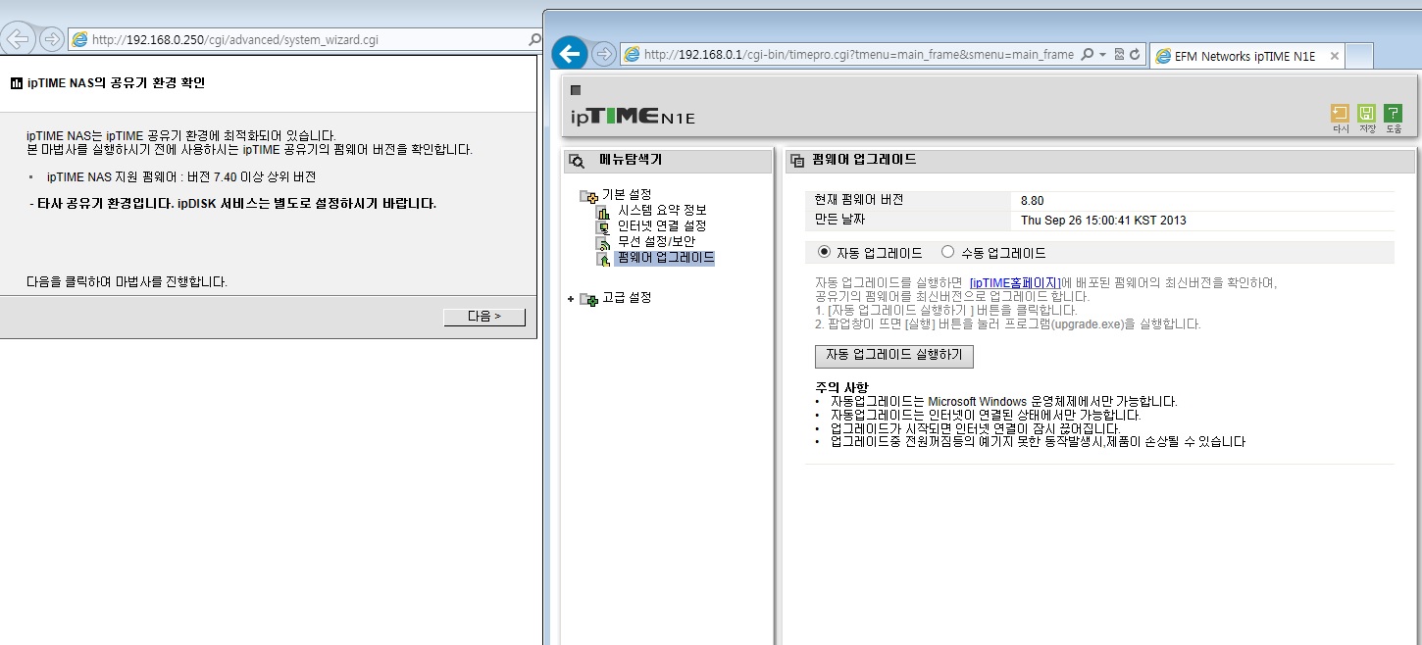The height and width of the screenshot is (645, 1422).
Task: Close the EFM Networks ipTIME N1E tab
Action: point(1334,56)
